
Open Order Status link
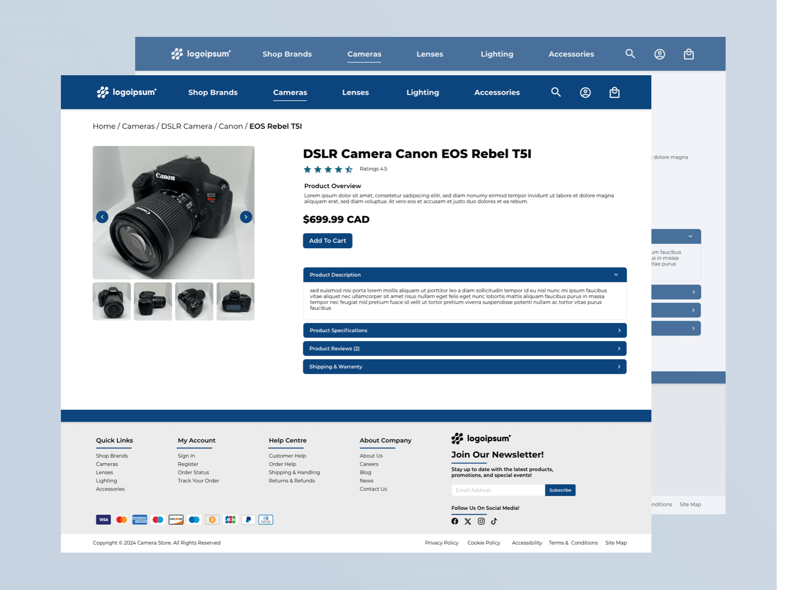(x=193, y=472)
